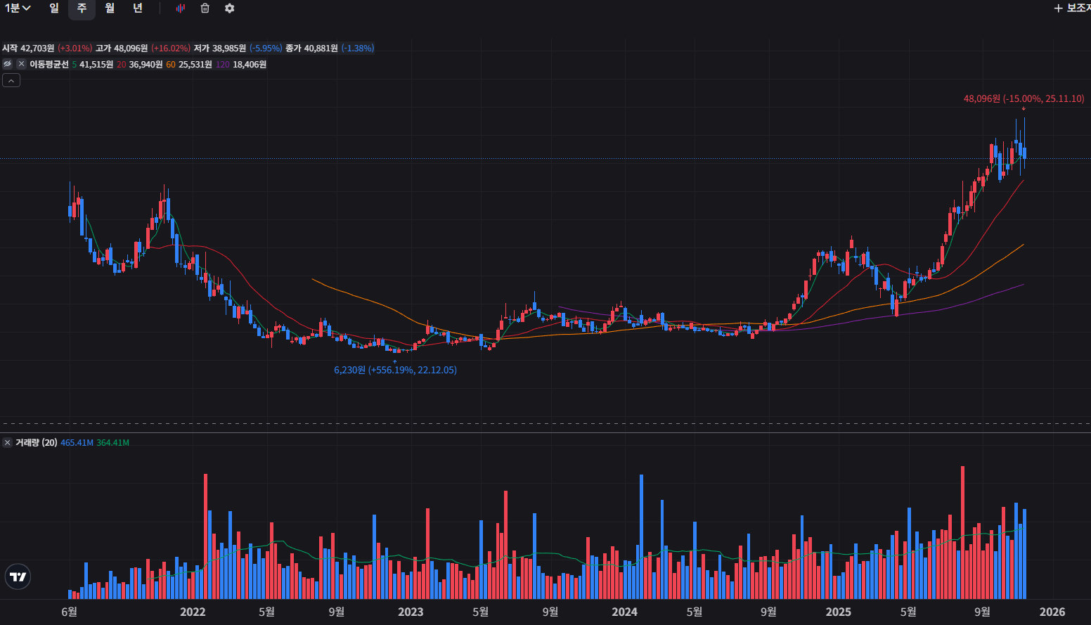
Task: Select the 주 weekly interval tab
Action: (82, 8)
